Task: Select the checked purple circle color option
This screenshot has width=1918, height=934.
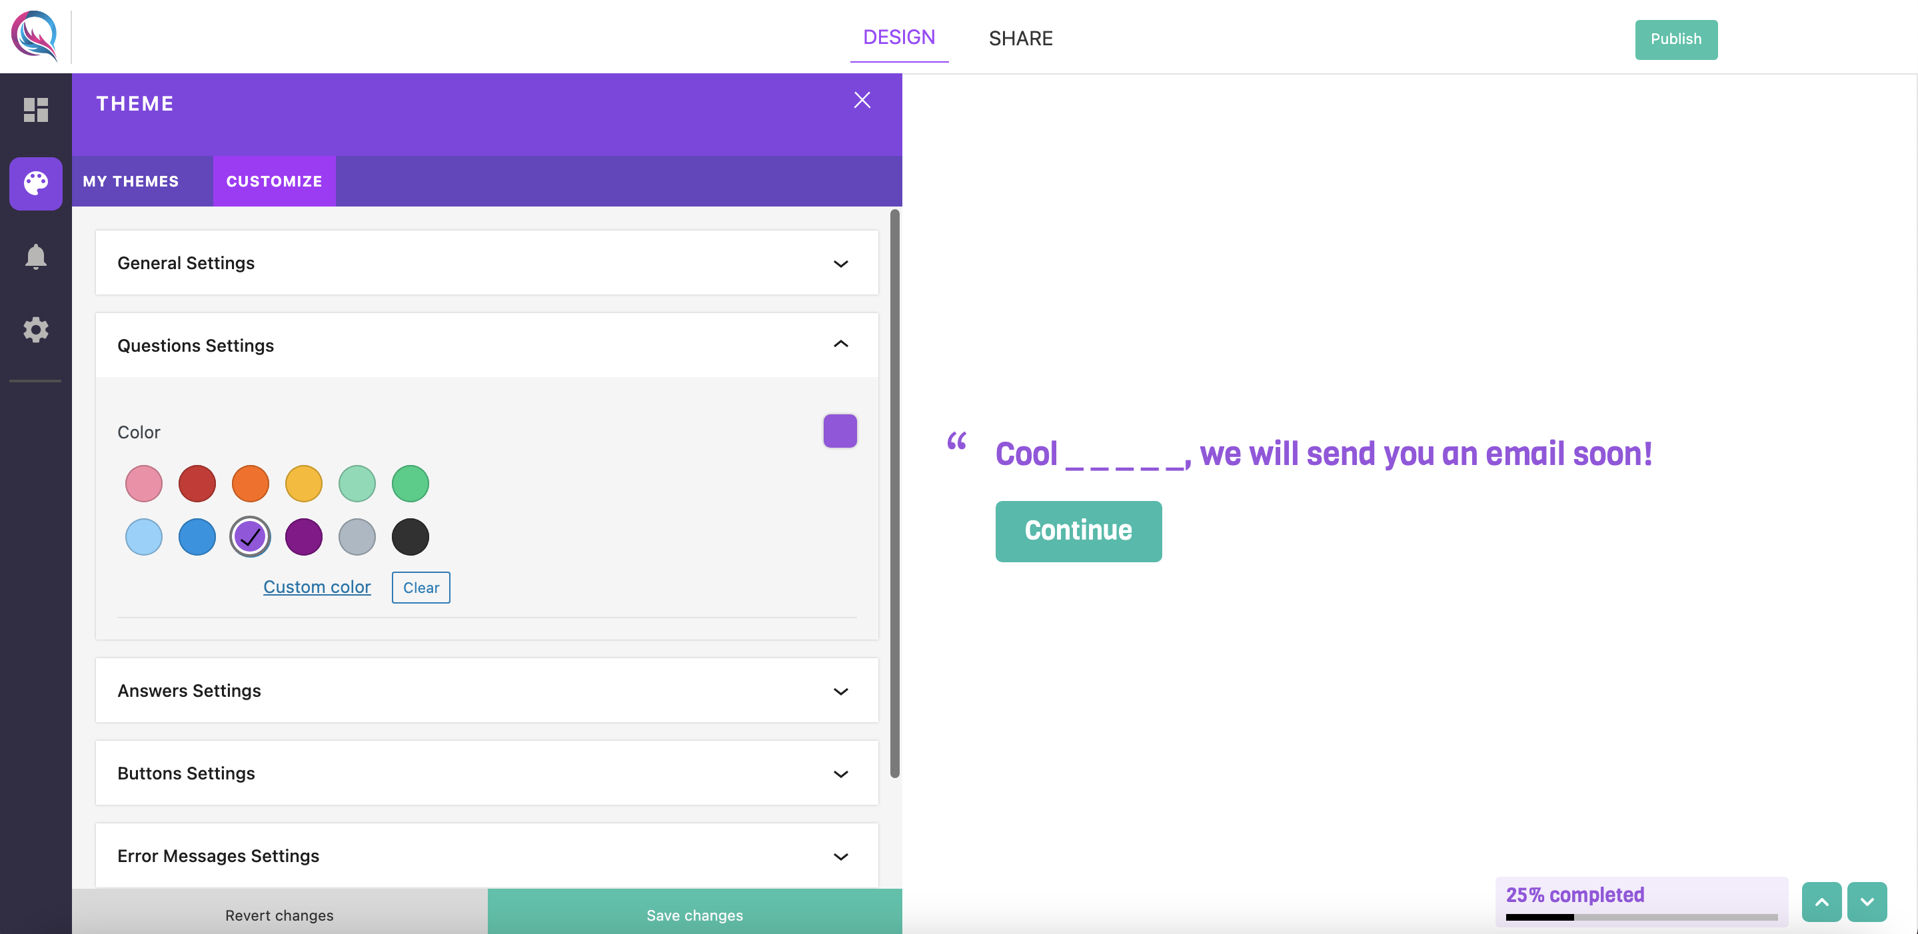Action: (249, 536)
